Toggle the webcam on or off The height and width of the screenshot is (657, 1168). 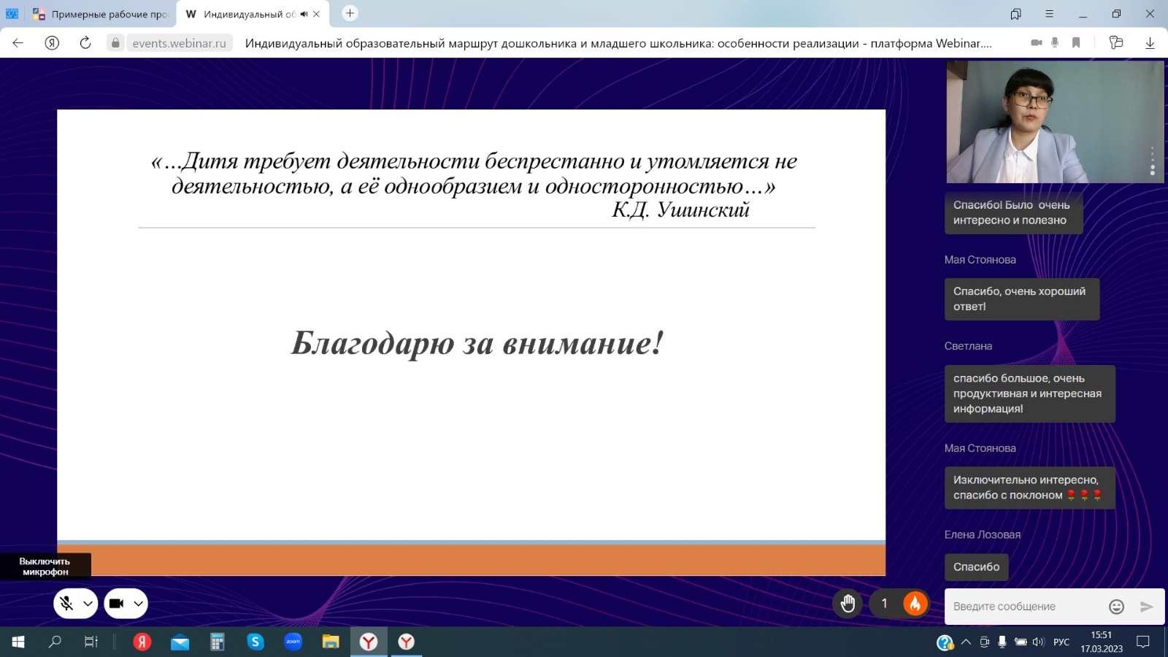(116, 604)
